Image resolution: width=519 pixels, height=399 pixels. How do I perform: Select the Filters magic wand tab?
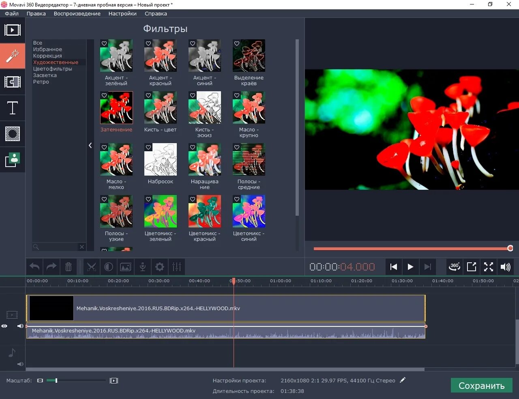(x=13, y=56)
